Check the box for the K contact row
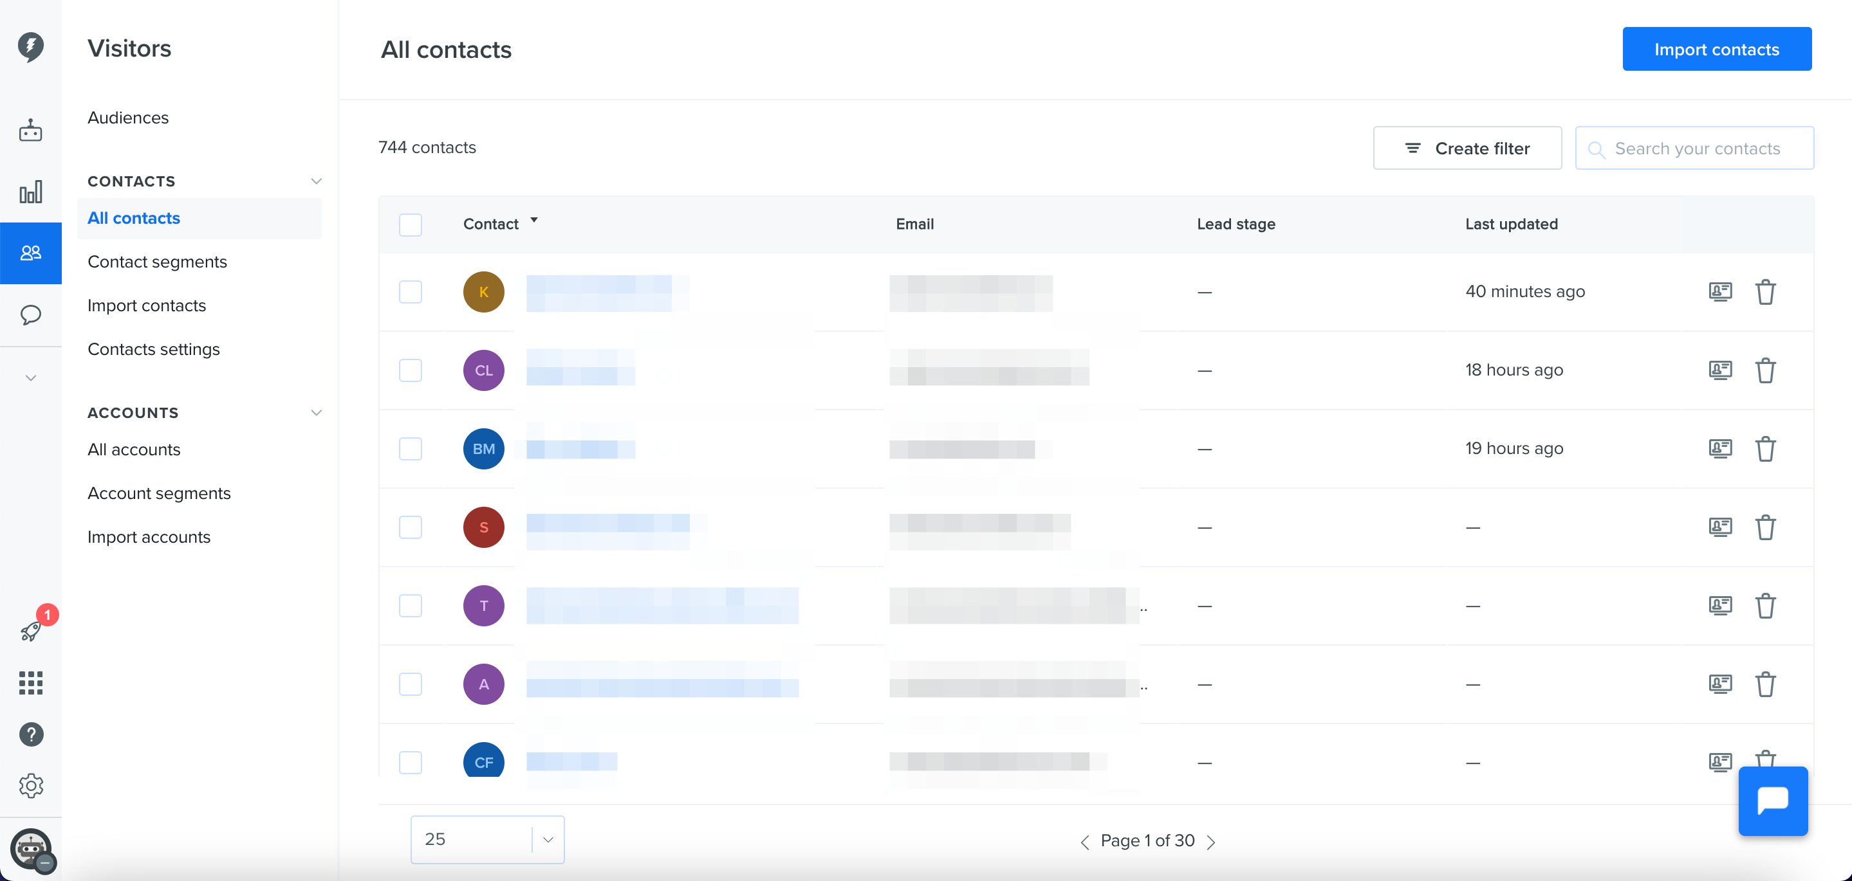The width and height of the screenshot is (1852, 881). [x=411, y=292]
